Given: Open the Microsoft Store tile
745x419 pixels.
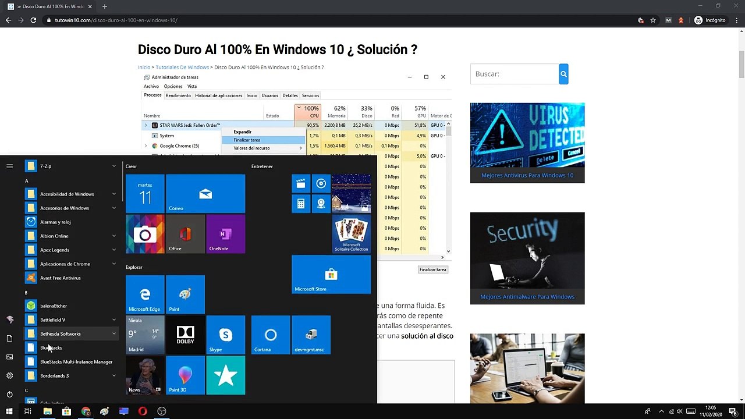Looking at the screenshot, I should (331, 274).
